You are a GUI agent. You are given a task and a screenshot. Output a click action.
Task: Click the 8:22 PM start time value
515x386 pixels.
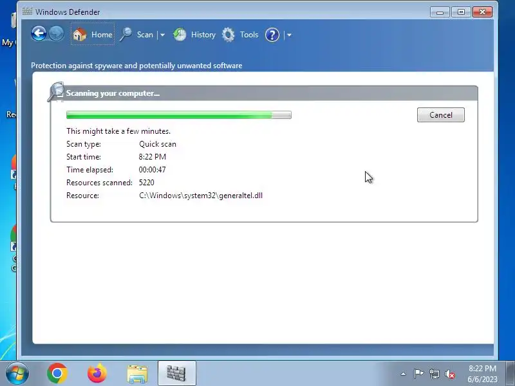152,157
